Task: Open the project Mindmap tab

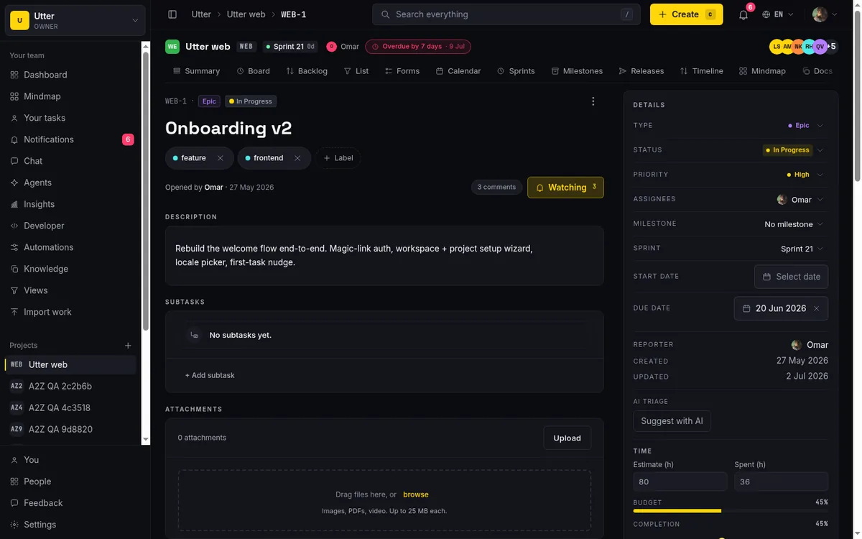Action: tap(762, 71)
